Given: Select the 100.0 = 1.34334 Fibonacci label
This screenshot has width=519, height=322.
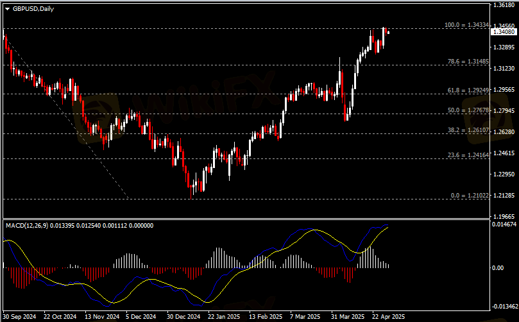Looking at the screenshot, I should click(x=466, y=25).
